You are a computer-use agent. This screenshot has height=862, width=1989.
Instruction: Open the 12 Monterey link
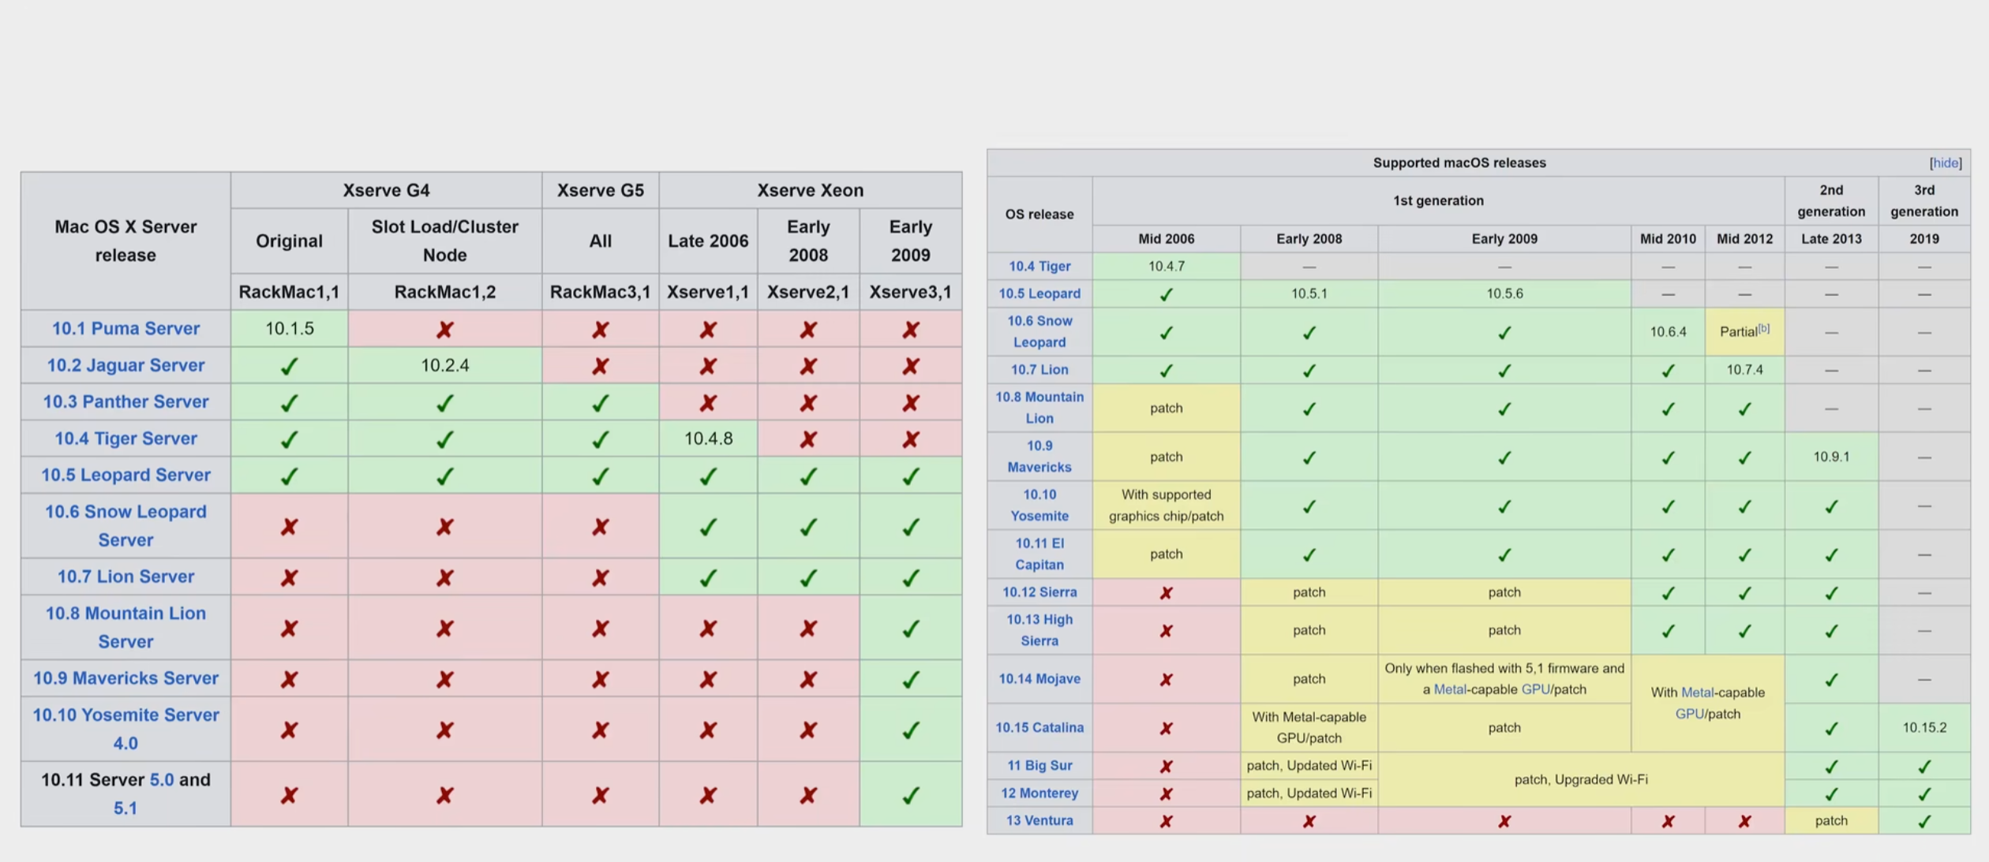click(1039, 793)
